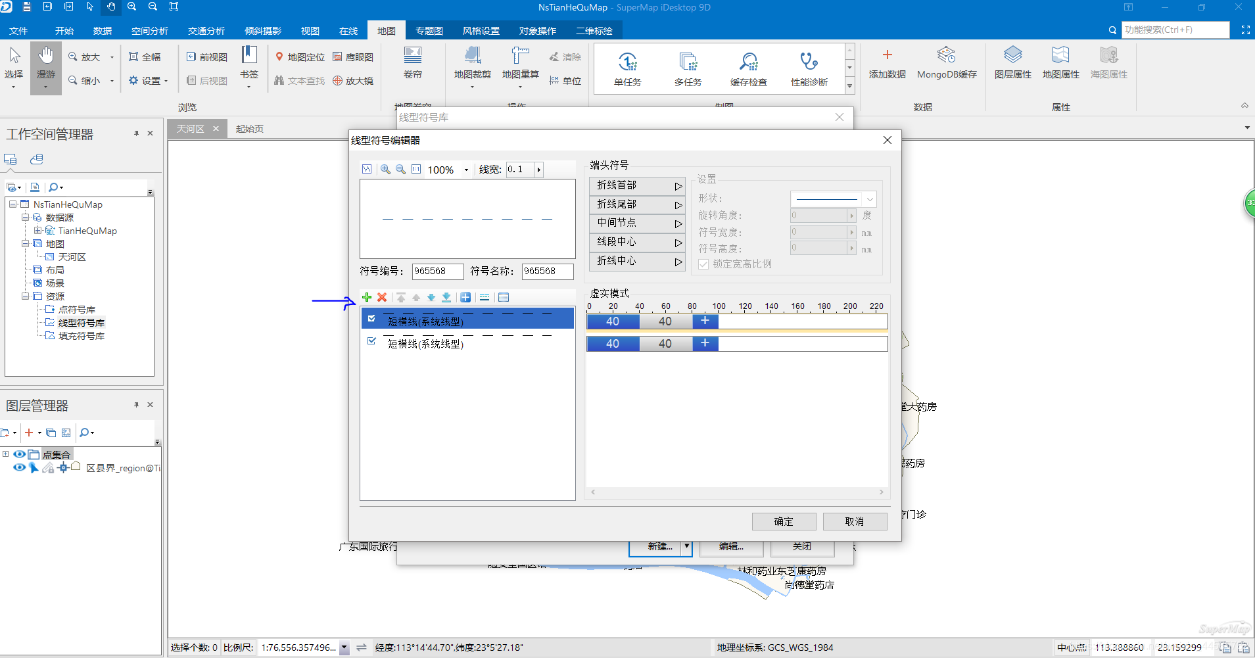This screenshot has width=1255, height=658.
Task: Click second row's gray 40 gap segment
Action: tap(665, 344)
